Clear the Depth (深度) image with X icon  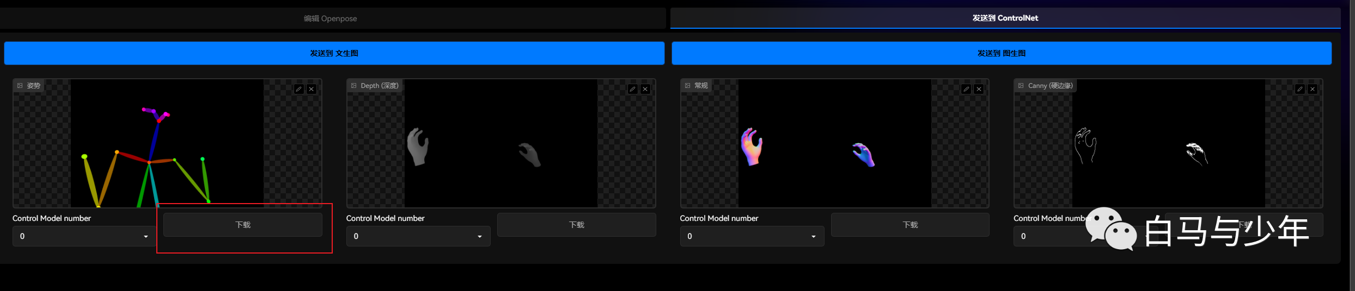point(645,89)
